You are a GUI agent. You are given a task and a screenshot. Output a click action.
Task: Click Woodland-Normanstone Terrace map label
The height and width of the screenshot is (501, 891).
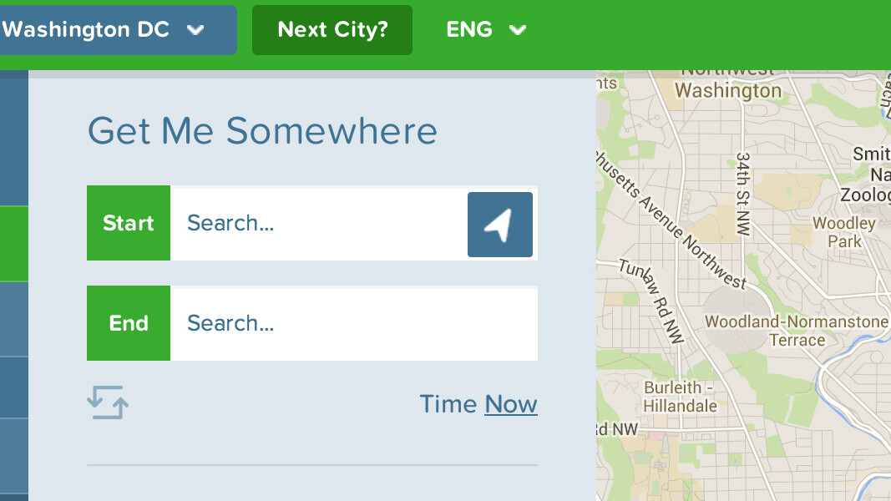[797, 331]
